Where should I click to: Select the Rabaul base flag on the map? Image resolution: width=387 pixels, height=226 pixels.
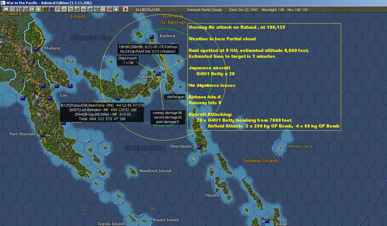pos(159,74)
